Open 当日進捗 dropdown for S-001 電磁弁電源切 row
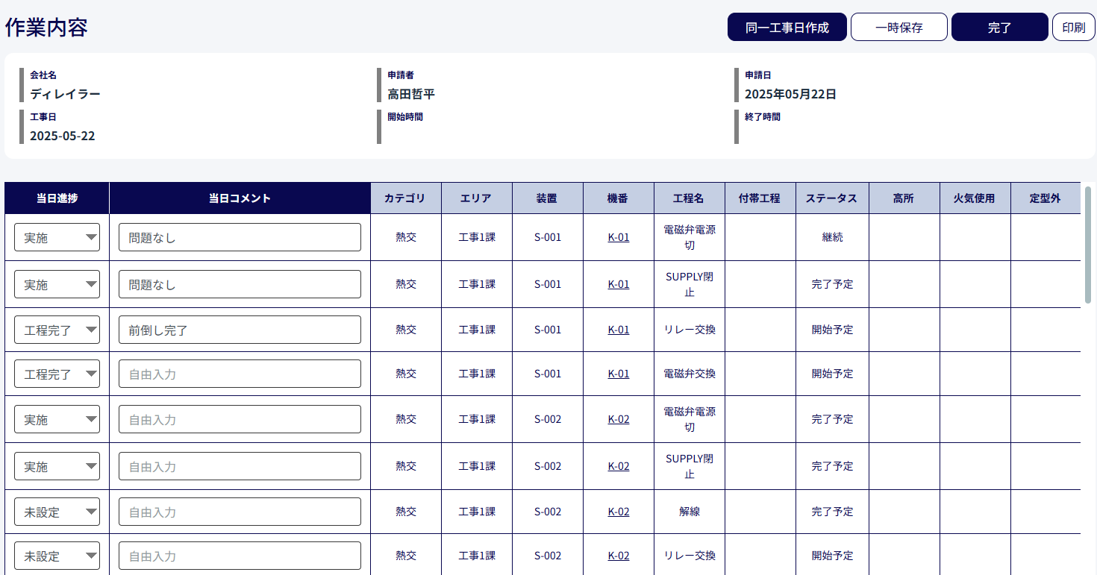This screenshot has width=1097, height=575. tap(57, 237)
